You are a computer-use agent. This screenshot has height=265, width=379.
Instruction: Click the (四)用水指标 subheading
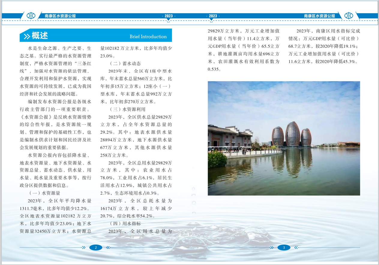click(x=125, y=224)
